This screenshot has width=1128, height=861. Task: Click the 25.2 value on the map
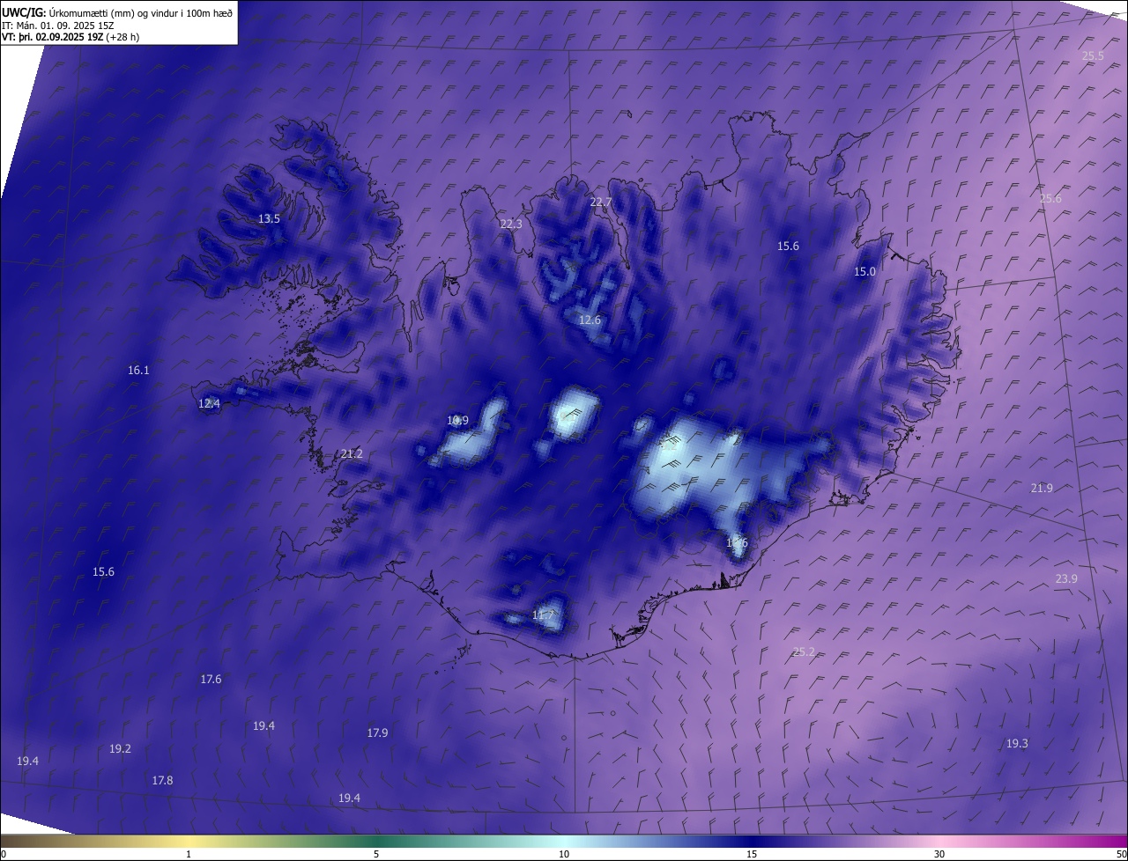click(804, 651)
